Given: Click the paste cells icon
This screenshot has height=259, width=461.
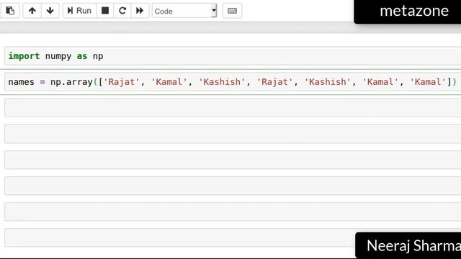Looking at the screenshot, I should coord(10,11).
